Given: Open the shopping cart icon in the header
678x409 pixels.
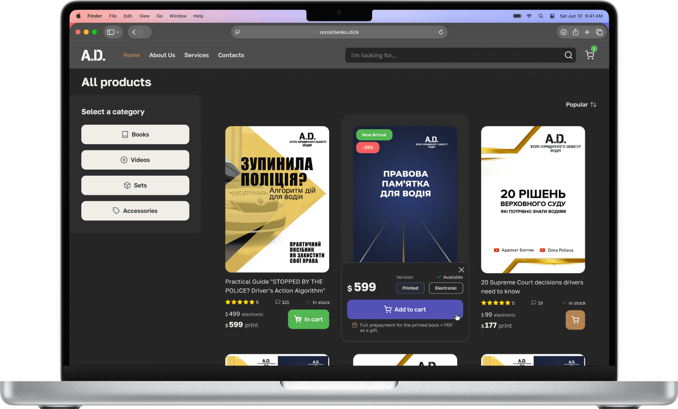Looking at the screenshot, I should (x=589, y=55).
